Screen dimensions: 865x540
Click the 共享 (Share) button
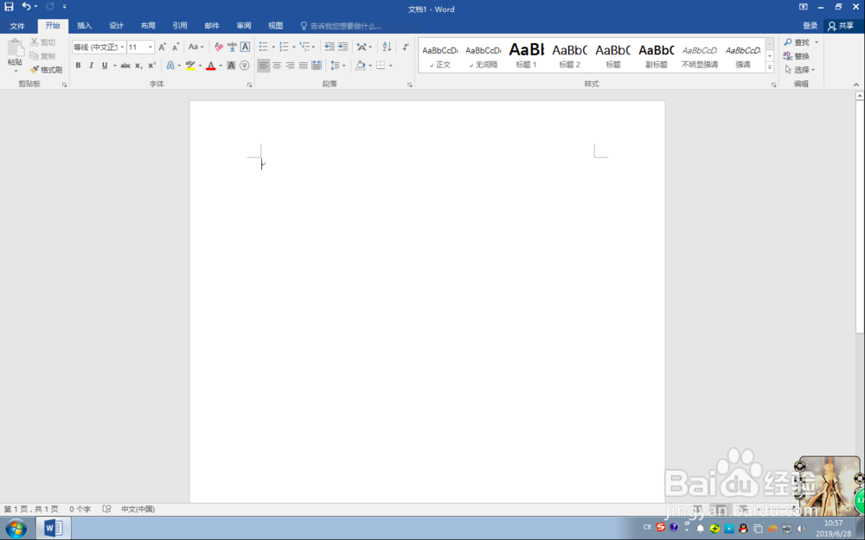(x=843, y=25)
